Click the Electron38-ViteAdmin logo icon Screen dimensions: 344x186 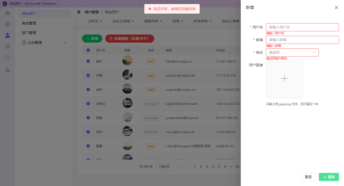[5, 4]
